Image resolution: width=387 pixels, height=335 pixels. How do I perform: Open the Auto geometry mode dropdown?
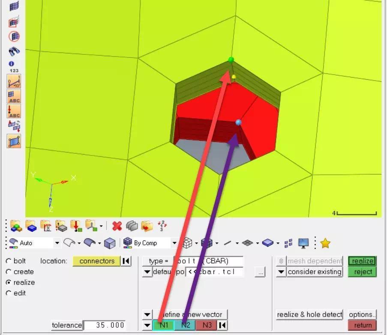(57, 242)
